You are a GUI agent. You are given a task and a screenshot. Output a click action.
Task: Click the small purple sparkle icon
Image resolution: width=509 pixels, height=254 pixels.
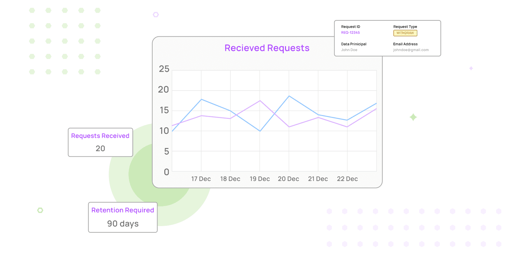pyautogui.click(x=471, y=68)
